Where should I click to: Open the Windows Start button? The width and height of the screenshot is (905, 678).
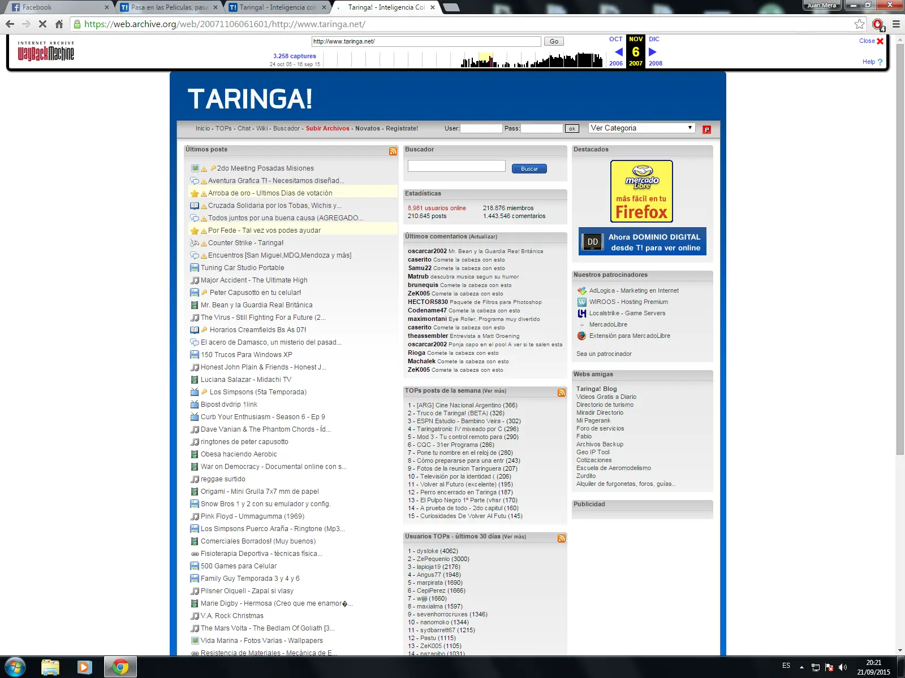tap(15, 667)
